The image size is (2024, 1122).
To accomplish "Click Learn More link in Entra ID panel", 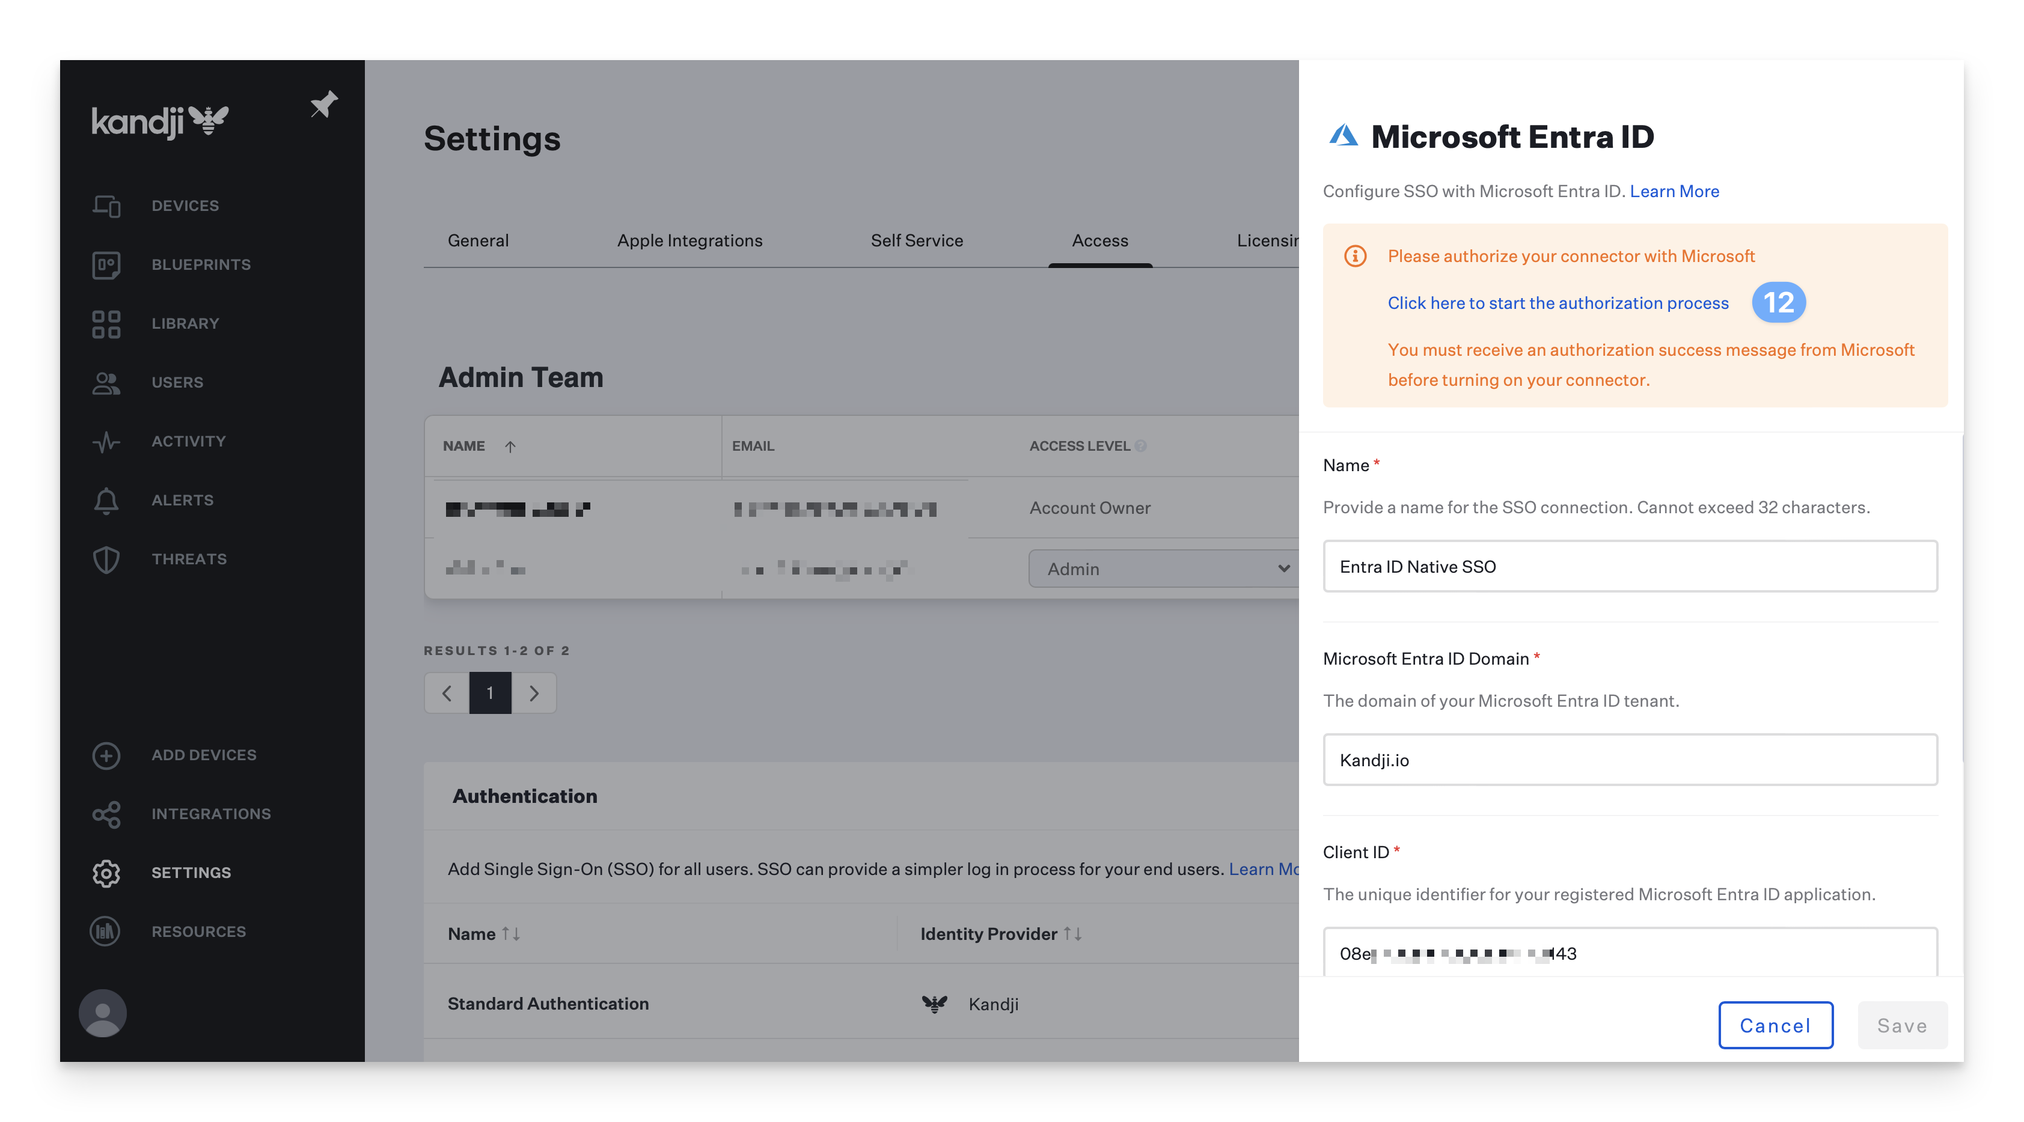I will (x=1674, y=191).
